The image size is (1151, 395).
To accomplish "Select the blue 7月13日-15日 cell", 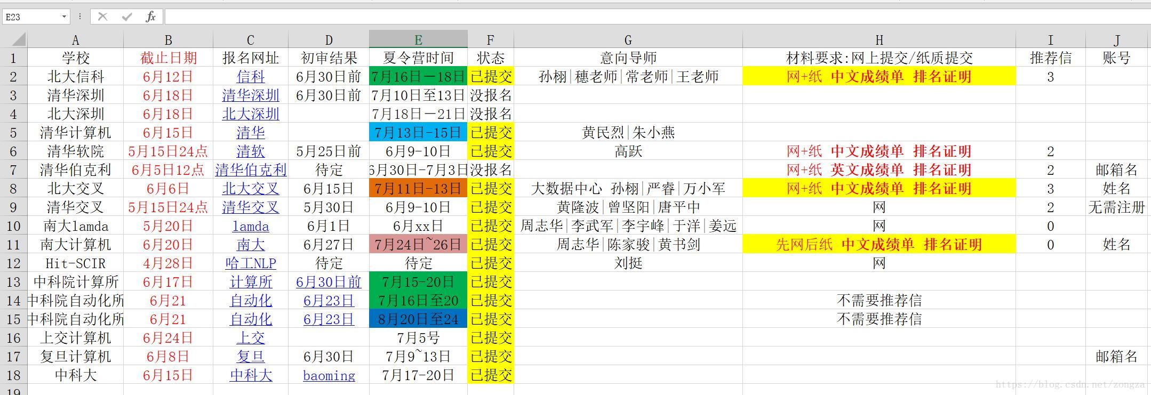I will point(418,133).
